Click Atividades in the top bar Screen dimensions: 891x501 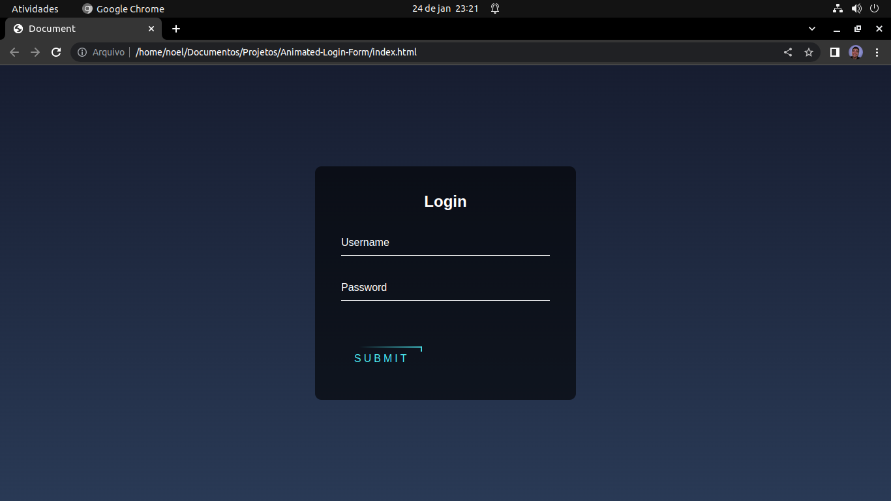pyautogui.click(x=35, y=8)
